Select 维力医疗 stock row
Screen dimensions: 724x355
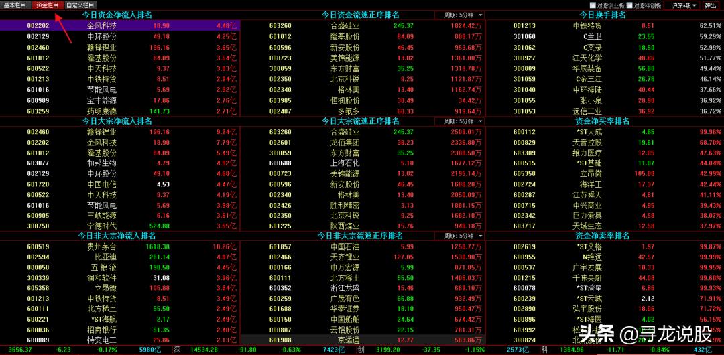[x=605, y=152]
